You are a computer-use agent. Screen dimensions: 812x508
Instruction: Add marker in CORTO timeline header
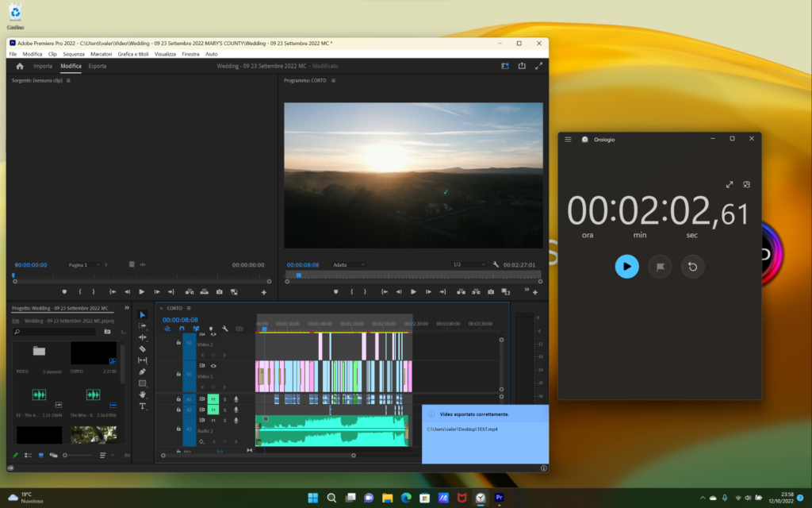coord(211,329)
